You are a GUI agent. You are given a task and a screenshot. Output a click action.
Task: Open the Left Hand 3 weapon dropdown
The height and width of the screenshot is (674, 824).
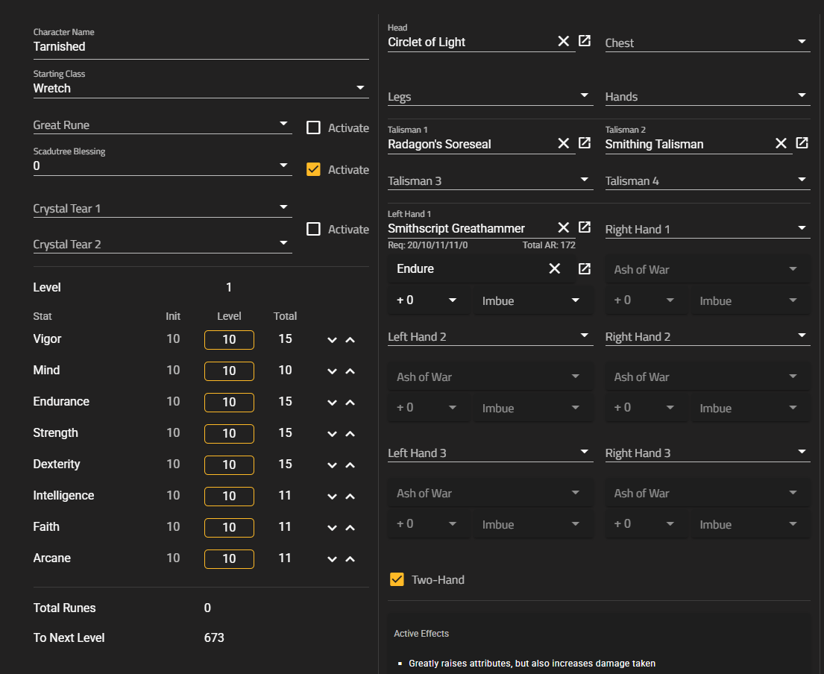(x=491, y=453)
